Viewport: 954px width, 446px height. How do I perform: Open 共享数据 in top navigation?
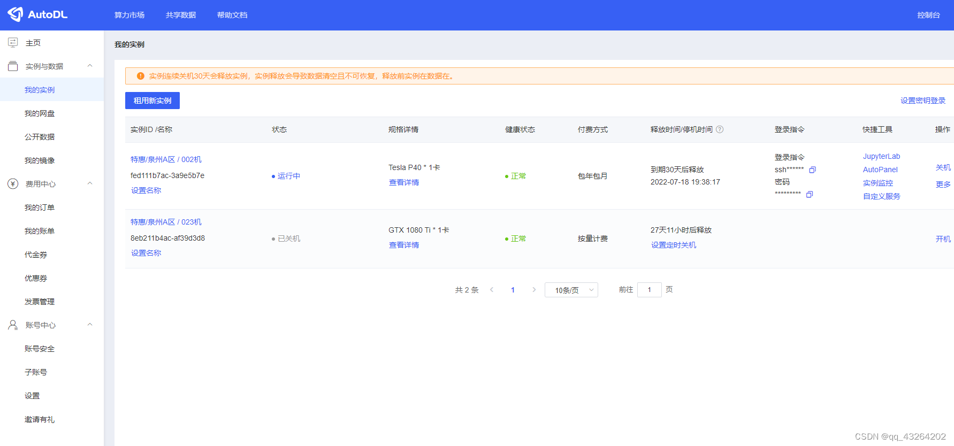[x=181, y=15]
